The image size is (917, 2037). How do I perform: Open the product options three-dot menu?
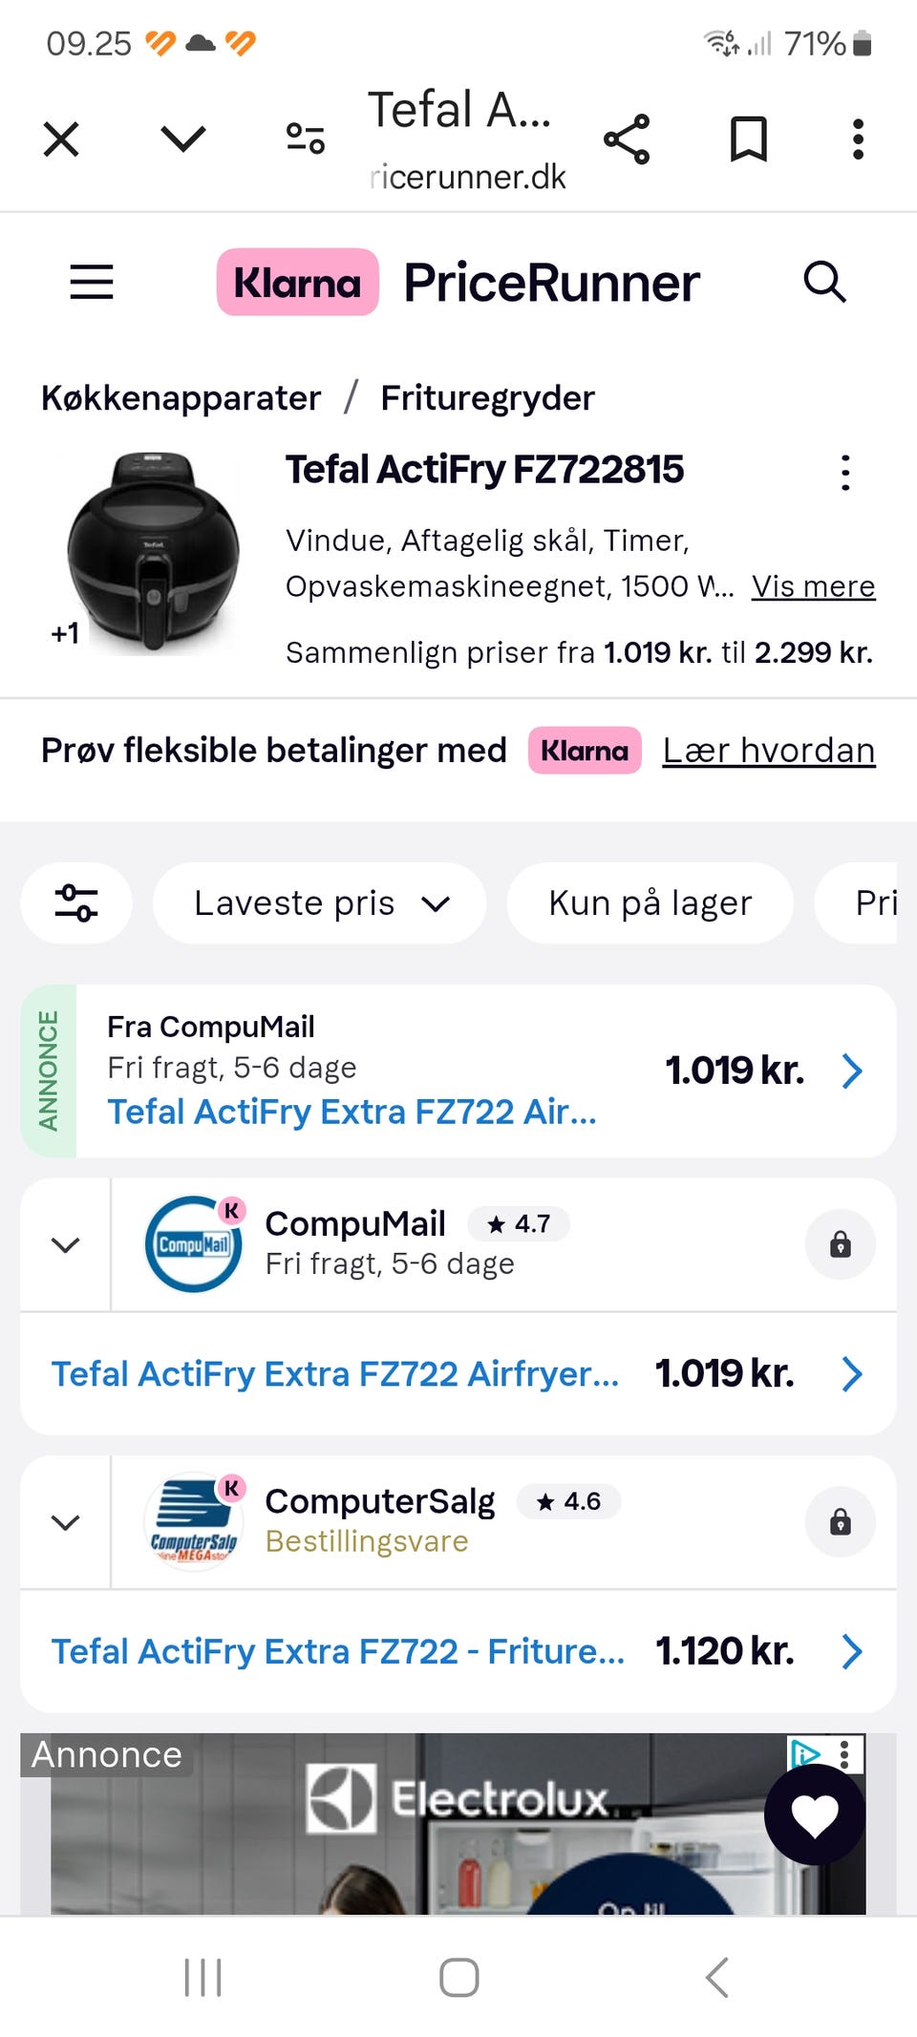(845, 473)
